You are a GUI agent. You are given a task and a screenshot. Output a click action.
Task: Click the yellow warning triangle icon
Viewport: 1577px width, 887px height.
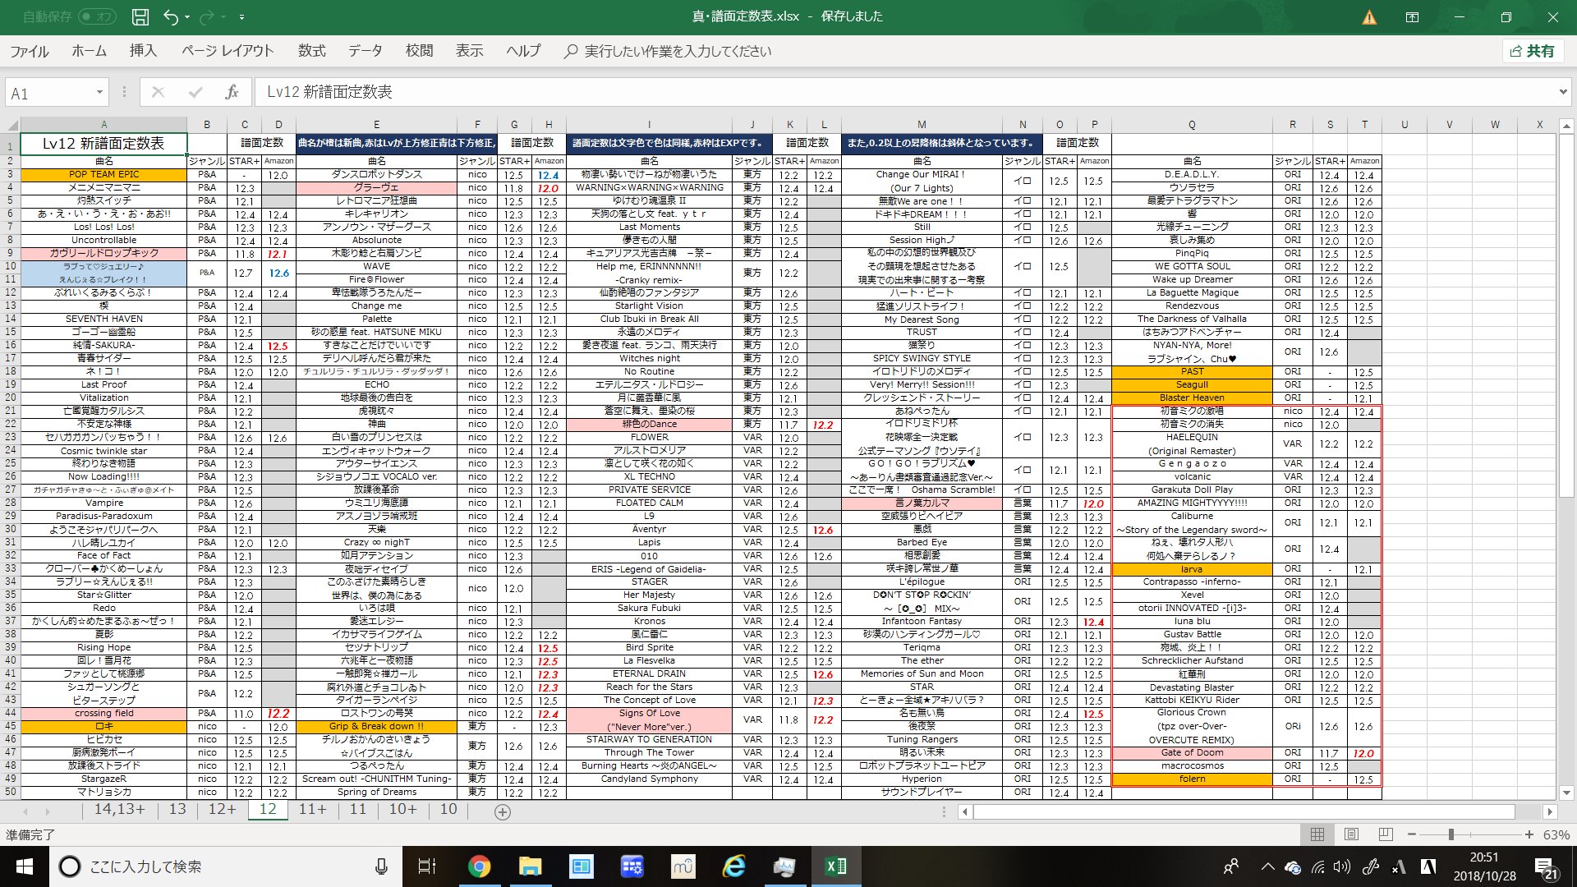pyautogui.click(x=1369, y=17)
